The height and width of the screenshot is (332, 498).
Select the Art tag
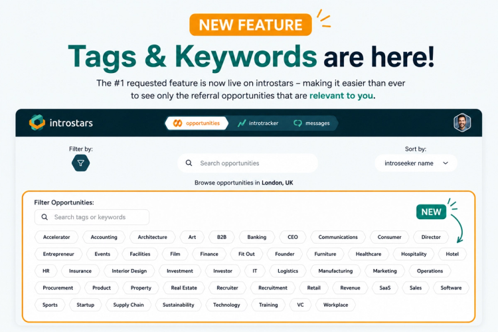(x=192, y=237)
